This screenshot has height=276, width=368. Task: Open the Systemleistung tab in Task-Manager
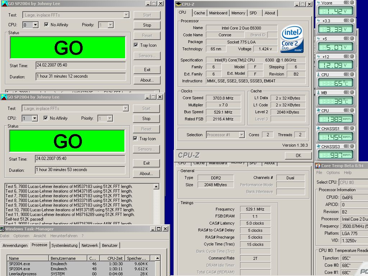pyautogui.click(x=65, y=245)
